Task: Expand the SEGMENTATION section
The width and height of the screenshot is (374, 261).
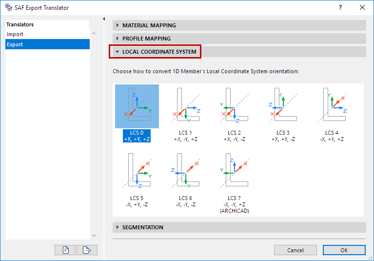Action: pos(239,227)
